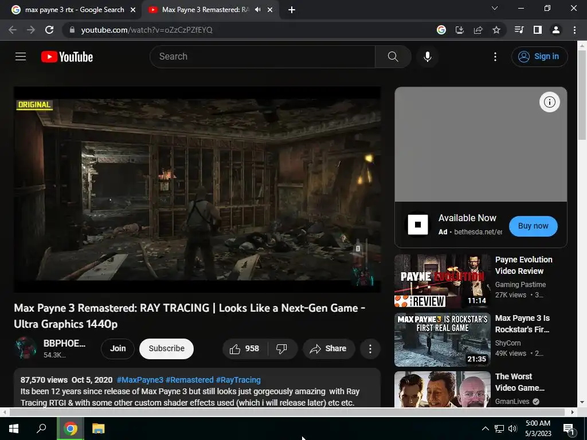Screen dimensions: 587x440
Task: Open the Chrome profile icon
Action: [556, 30]
